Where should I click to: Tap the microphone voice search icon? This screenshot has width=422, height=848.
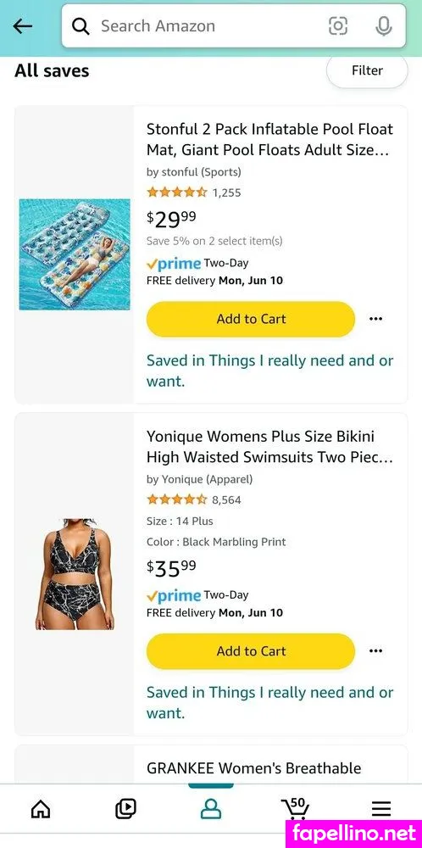[x=384, y=26]
